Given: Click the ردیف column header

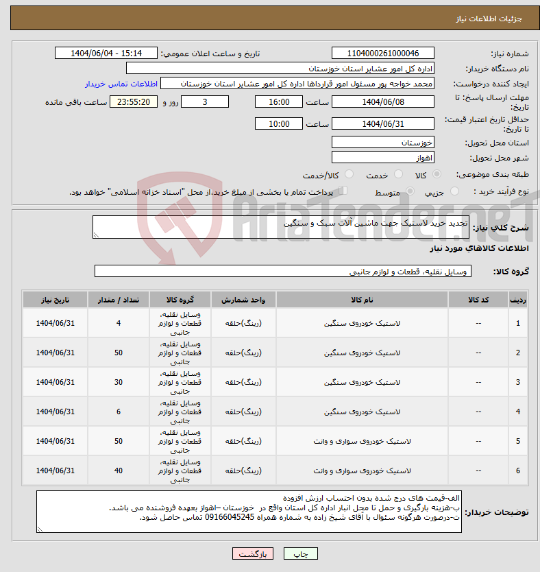Looking at the screenshot, I should 518,300.
